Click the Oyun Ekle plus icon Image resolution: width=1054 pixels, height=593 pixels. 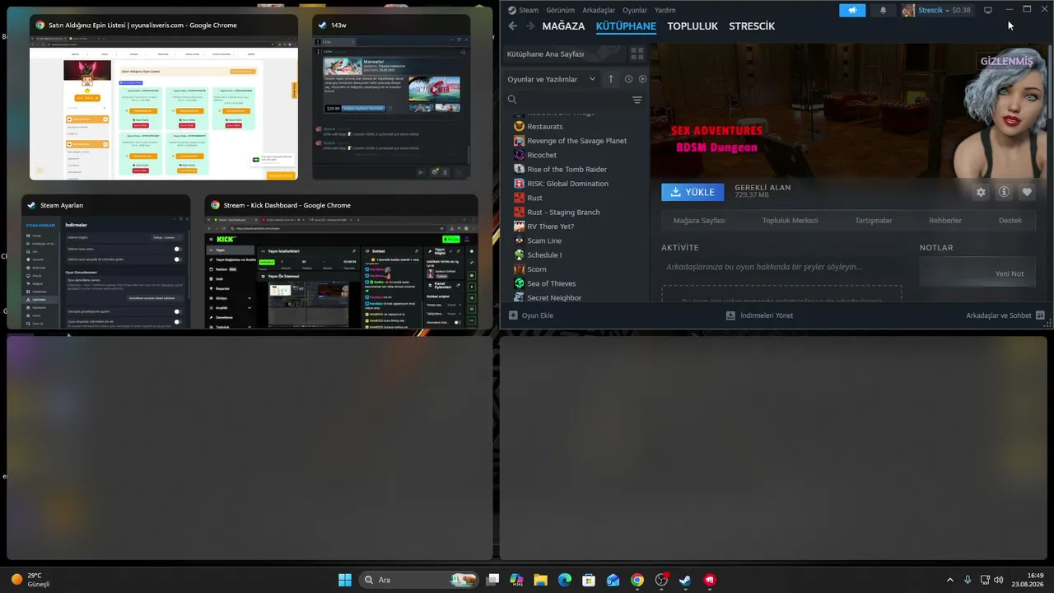(513, 315)
